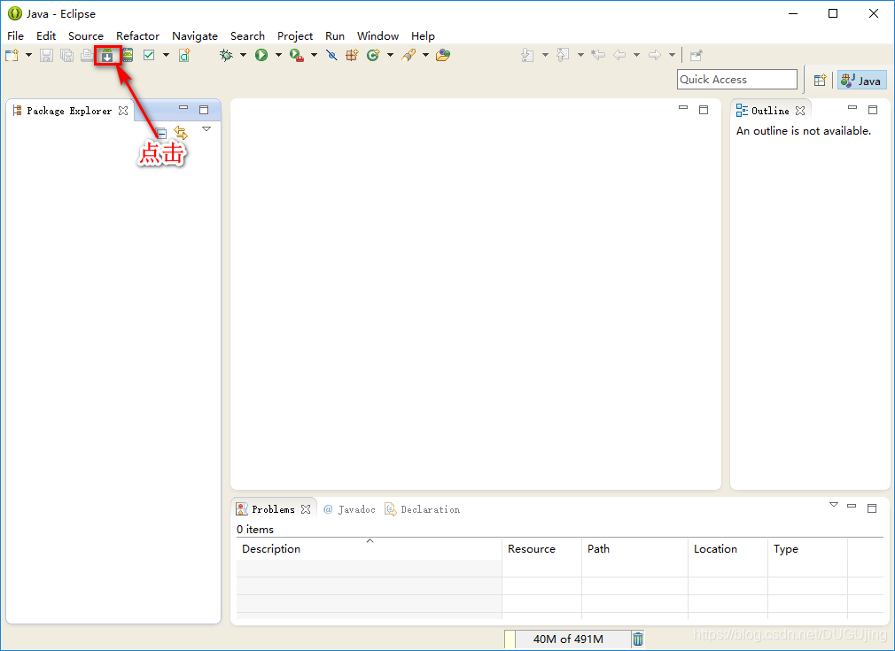This screenshot has width=895, height=651.
Task: Click the New Java Package icon
Action: click(x=352, y=55)
